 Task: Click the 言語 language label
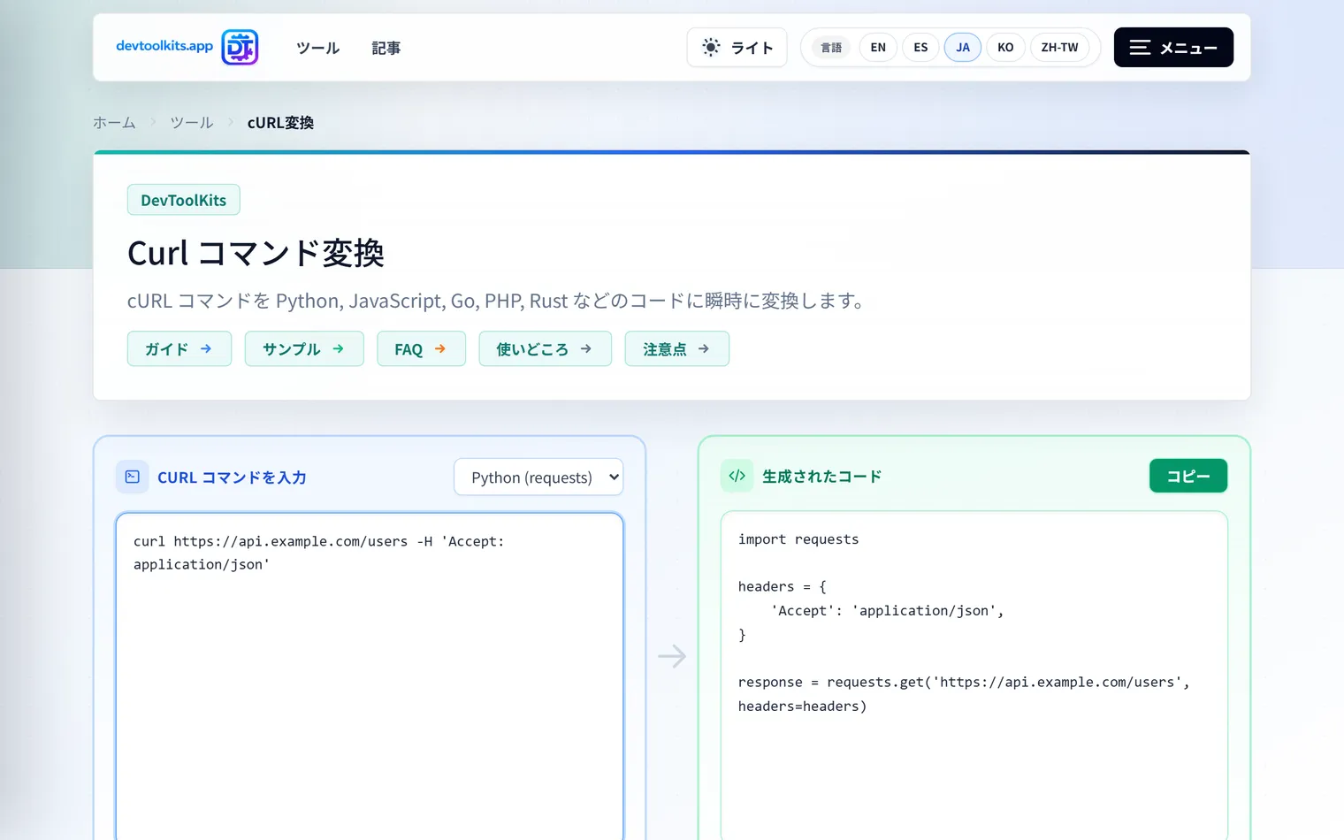coord(831,48)
